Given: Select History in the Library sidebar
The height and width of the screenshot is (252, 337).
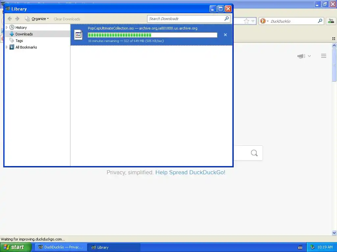Looking at the screenshot, I should pyautogui.click(x=21, y=28).
